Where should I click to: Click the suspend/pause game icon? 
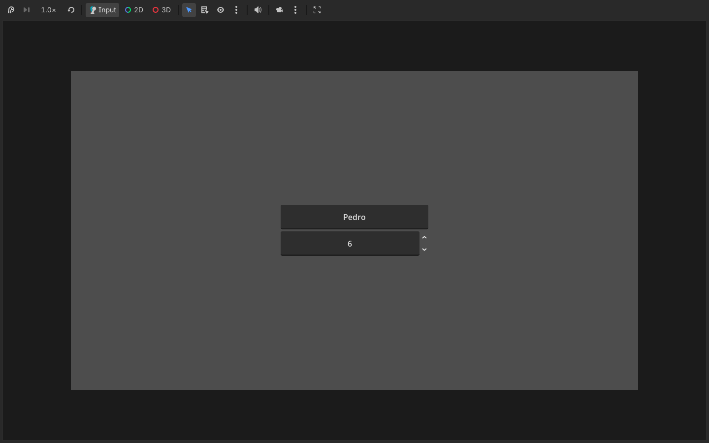11,10
